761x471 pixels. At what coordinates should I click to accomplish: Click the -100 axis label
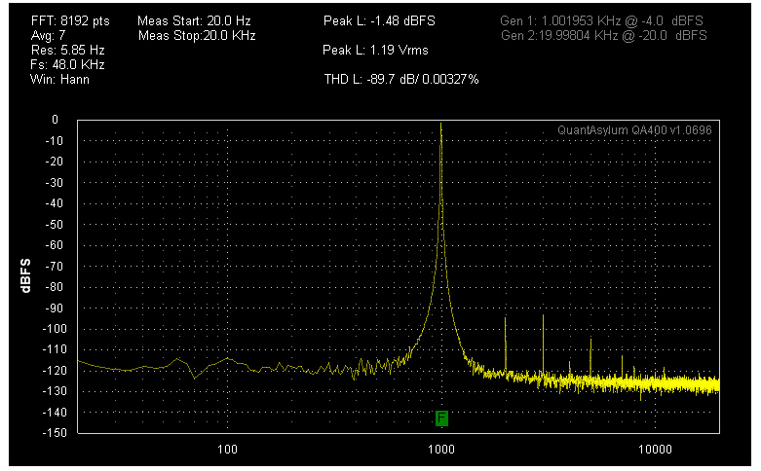53,329
